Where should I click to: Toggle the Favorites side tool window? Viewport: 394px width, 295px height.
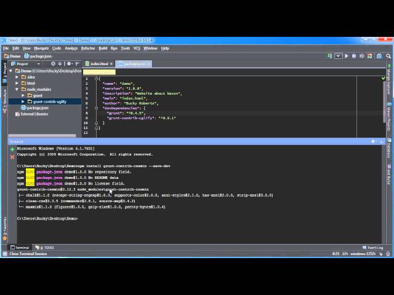coord(4,228)
